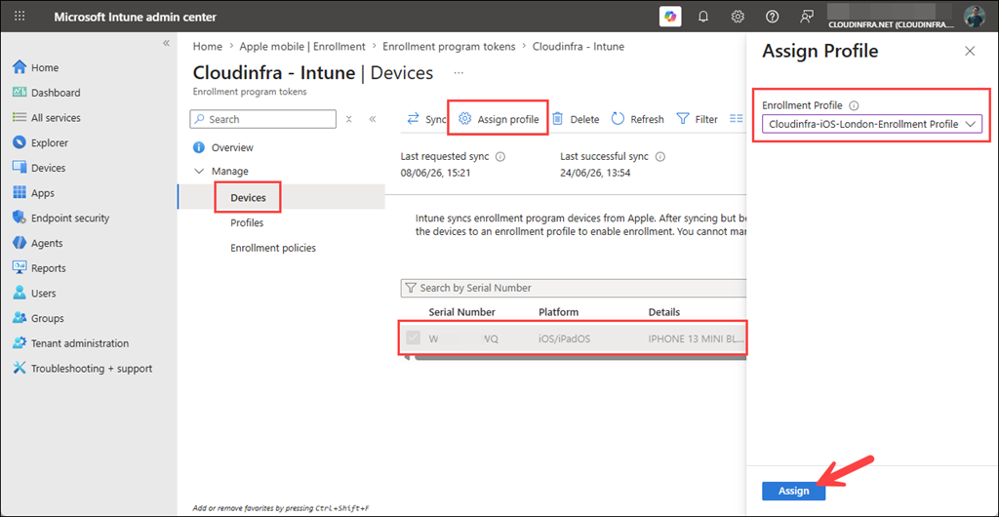Sort by Platform column header
999x517 pixels.
559,312
